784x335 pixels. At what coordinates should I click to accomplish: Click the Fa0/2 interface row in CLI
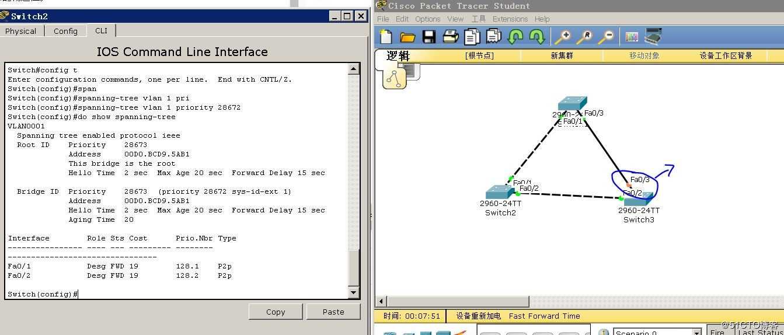pyautogui.click(x=120, y=275)
